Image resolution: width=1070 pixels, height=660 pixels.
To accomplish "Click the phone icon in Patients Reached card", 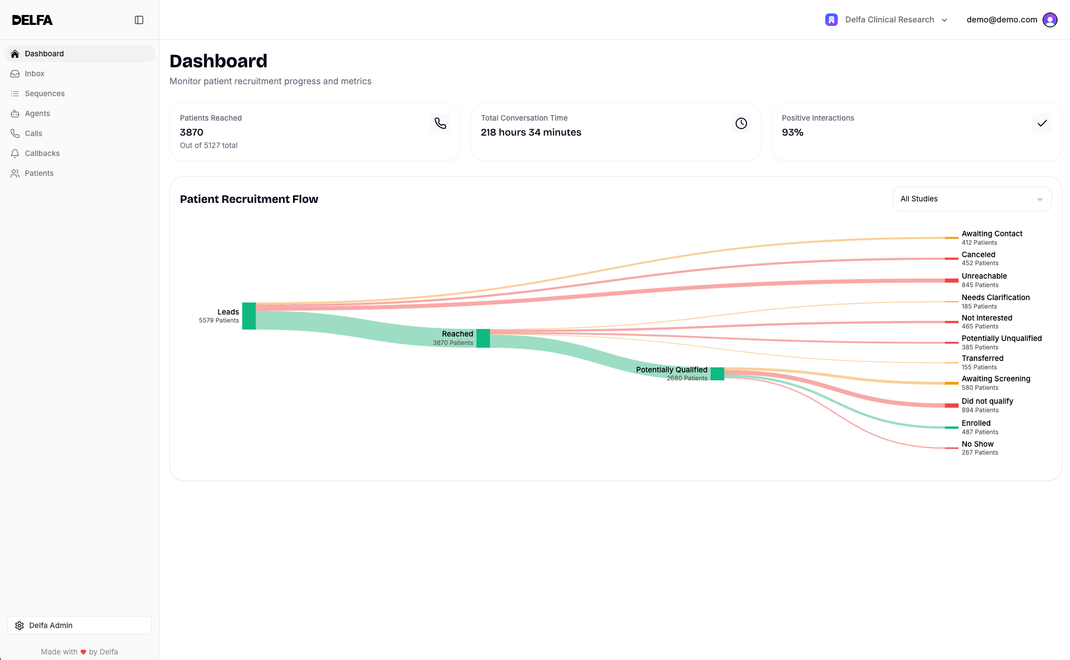I will click(x=440, y=123).
